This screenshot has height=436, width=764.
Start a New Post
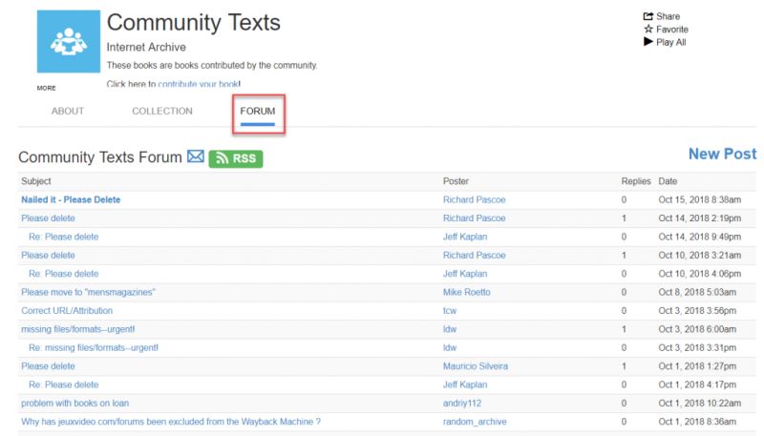click(x=722, y=154)
